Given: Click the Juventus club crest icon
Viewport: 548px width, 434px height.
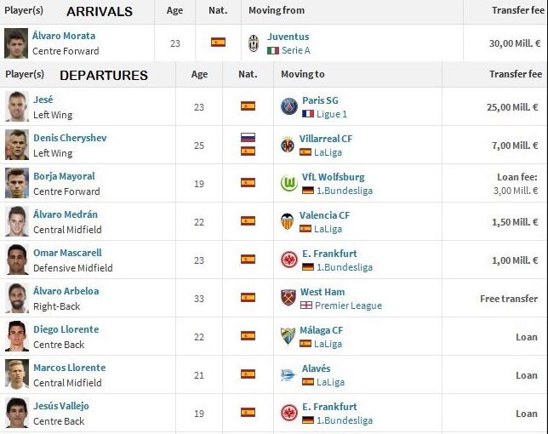Looking at the screenshot, I should tap(254, 43).
